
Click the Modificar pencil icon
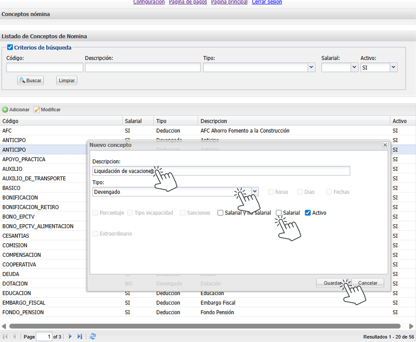click(x=37, y=109)
